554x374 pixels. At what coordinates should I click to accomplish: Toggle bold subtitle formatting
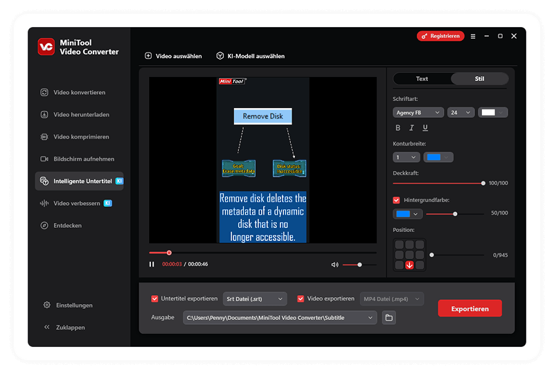click(x=397, y=127)
